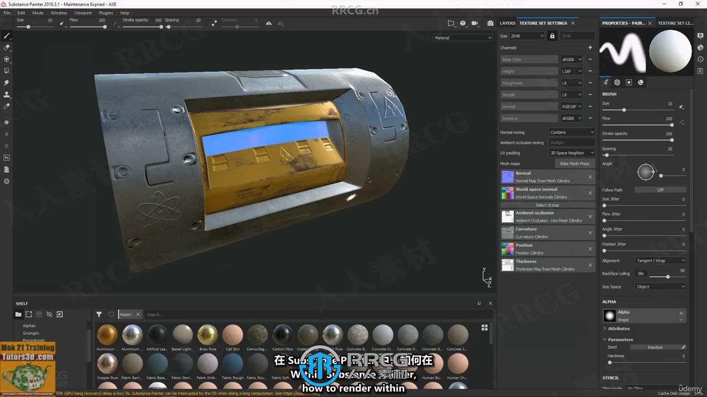This screenshot has width=707, height=397.
Task: Select the Polygon Fill tool
Action: pyautogui.click(x=7, y=71)
